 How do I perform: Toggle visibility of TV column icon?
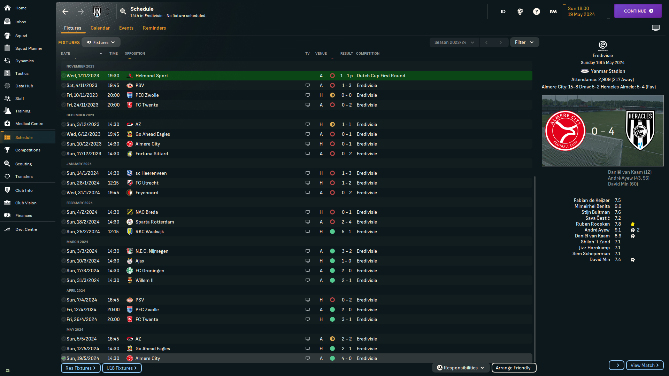pos(308,53)
